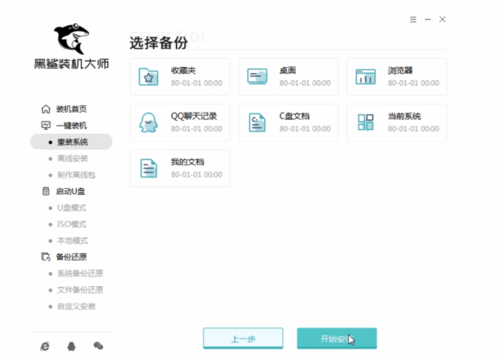Click the date under 当前系统
Screen dimensions: 501x354
coord(413,128)
